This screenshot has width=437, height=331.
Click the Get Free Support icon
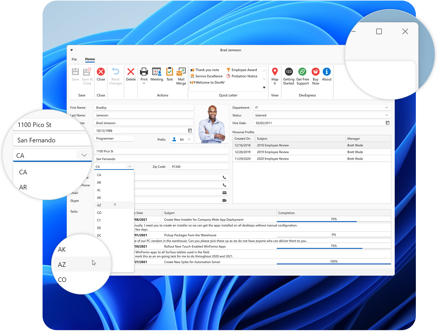pos(302,75)
